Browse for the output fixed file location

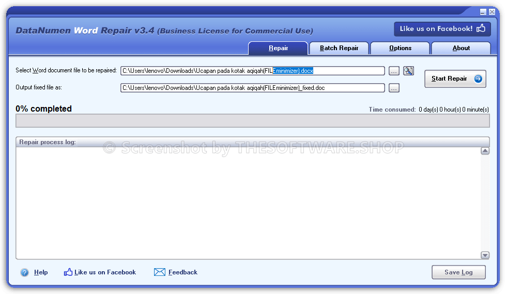394,88
